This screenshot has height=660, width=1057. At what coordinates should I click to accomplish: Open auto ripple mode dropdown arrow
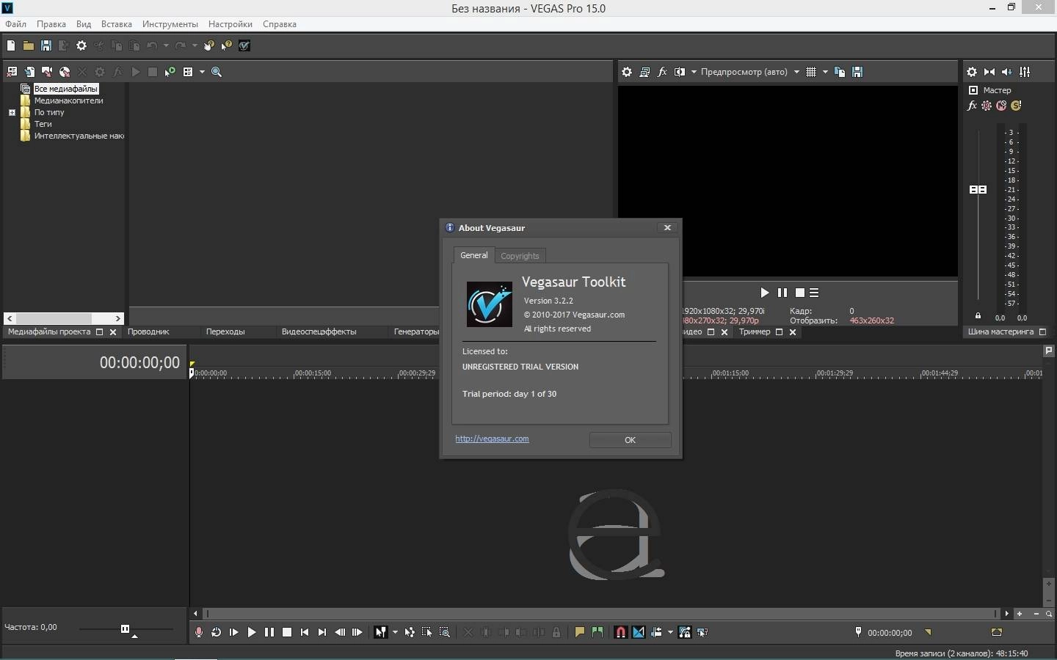[x=670, y=632]
